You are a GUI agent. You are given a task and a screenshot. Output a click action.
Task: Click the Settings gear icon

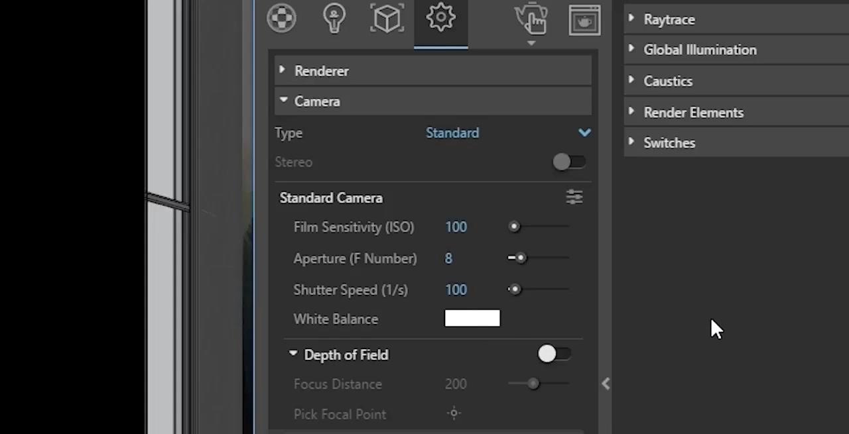pos(440,18)
